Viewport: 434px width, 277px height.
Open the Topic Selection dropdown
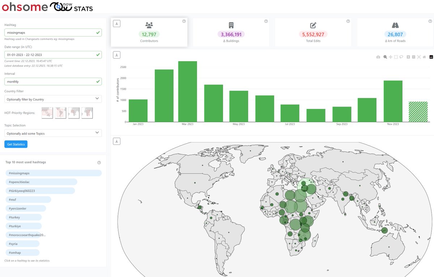pyautogui.click(x=53, y=133)
